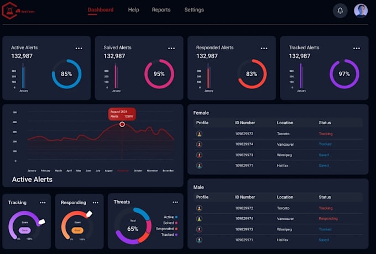Open Active Alerts card options menu
376x254 pixels.
pos(79,49)
